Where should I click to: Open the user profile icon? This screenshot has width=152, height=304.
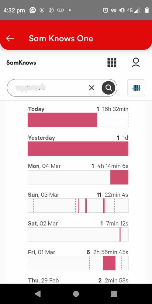[136, 63]
